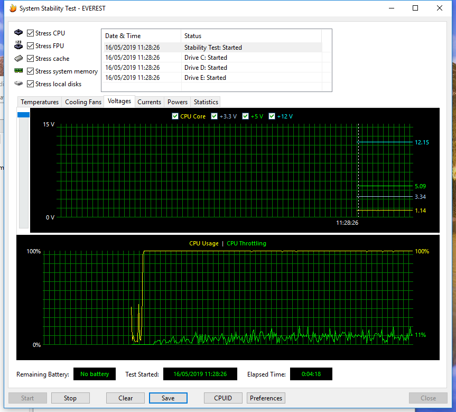Screen dimensions: 456x412
Task: Switch to the Temperatures tab
Action: pyautogui.click(x=40, y=102)
